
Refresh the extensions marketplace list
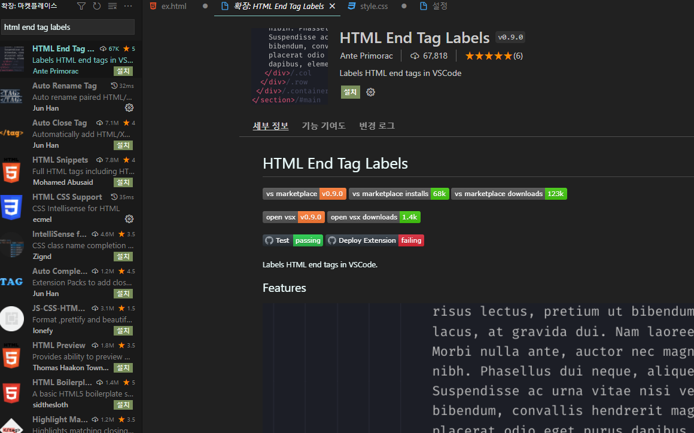pos(96,6)
